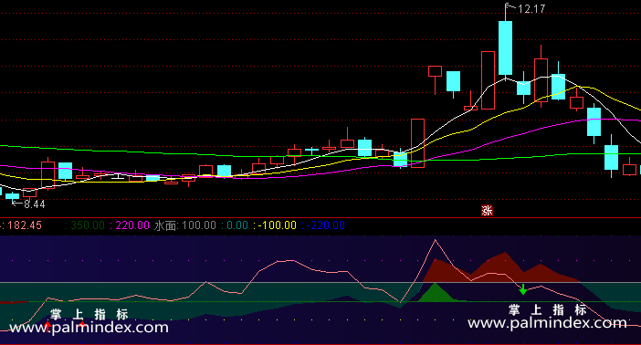Select the green 350.00 indicator value
The image size is (641, 345).
(x=88, y=225)
